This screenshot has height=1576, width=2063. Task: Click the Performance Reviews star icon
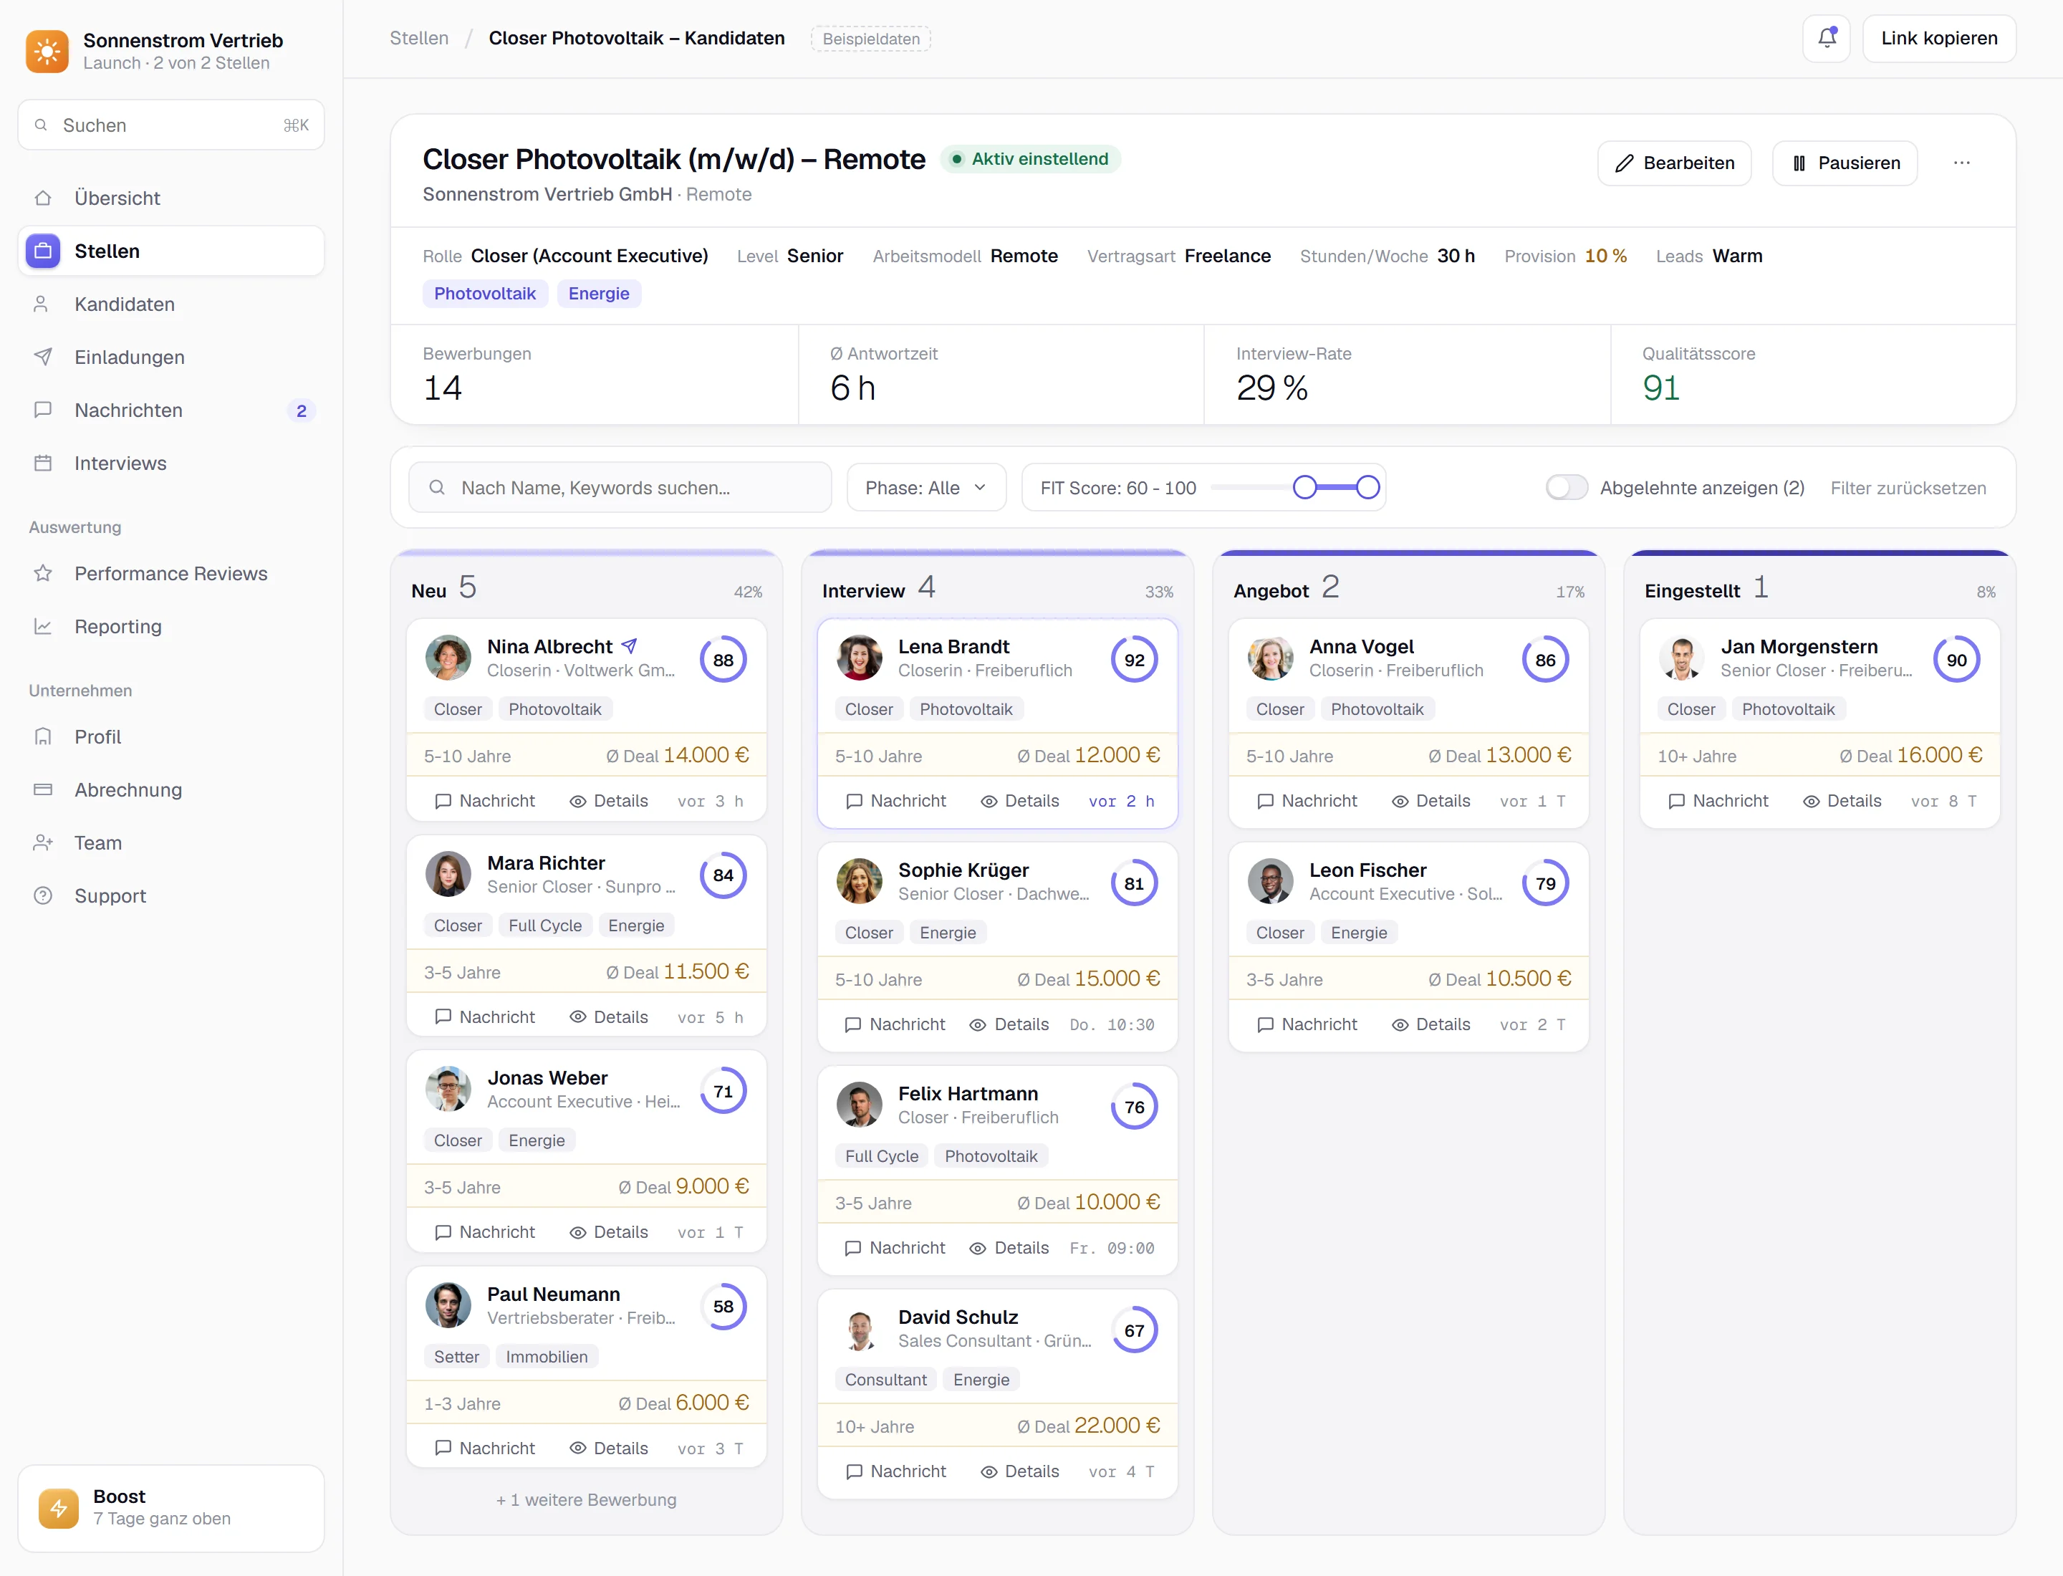point(43,573)
